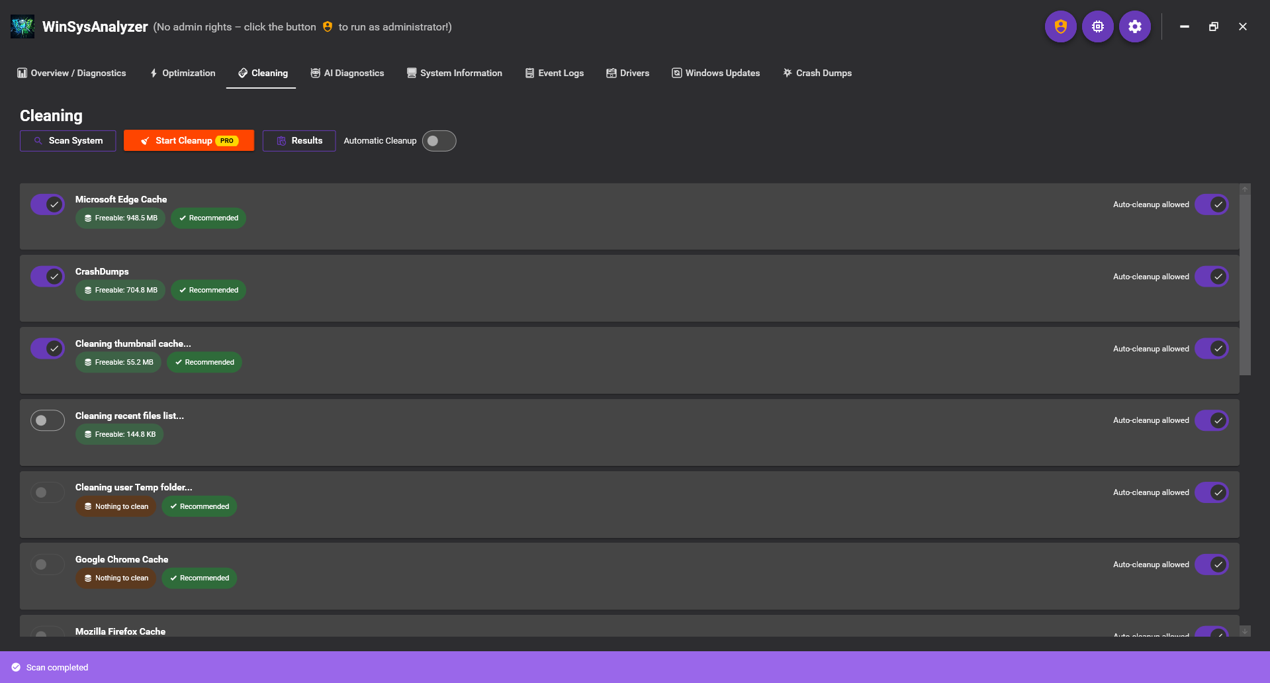Toggle auto-cleanup allowed for Google Chrome Cache
Image resolution: width=1270 pixels, height=683 pixels.
coord(1212,565)
